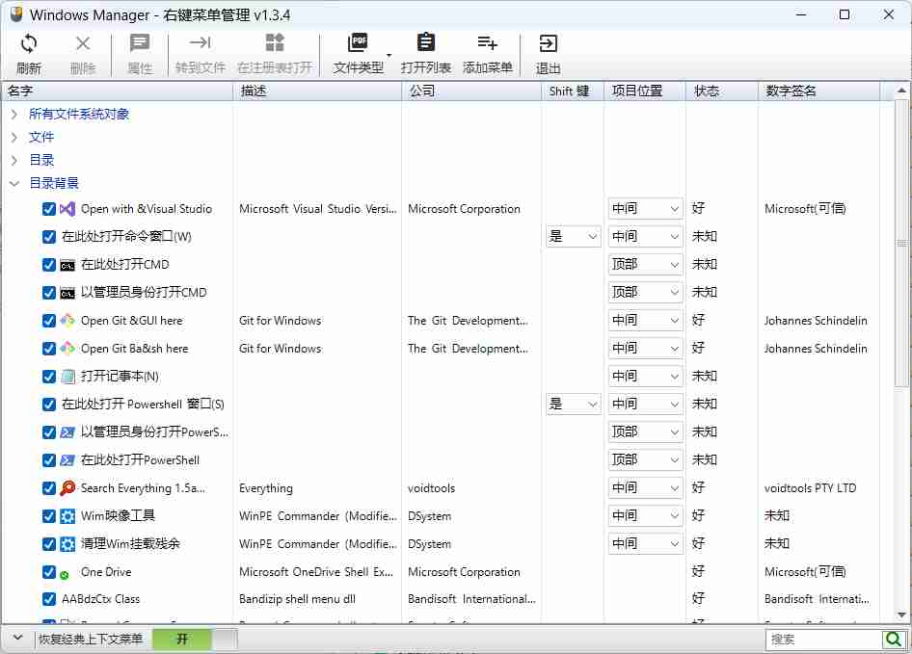Image resolution: width=912 pixels, height=654 pixels.
Task: Expand the 所有文件系统对象 tree node
Action: pyautogui.click(x=14, y=114)
